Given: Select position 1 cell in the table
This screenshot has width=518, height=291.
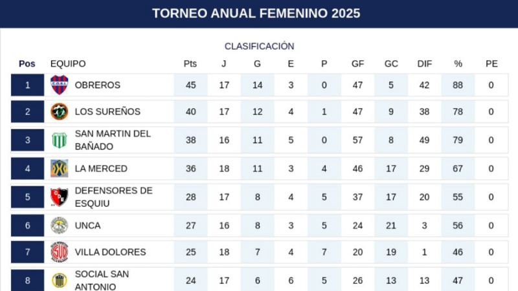Looking at the screenshot, I should coord(28,85).
